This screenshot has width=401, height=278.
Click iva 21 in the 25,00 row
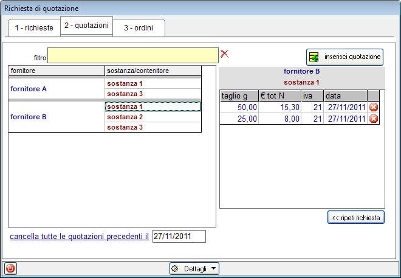[x=312, y=119]
